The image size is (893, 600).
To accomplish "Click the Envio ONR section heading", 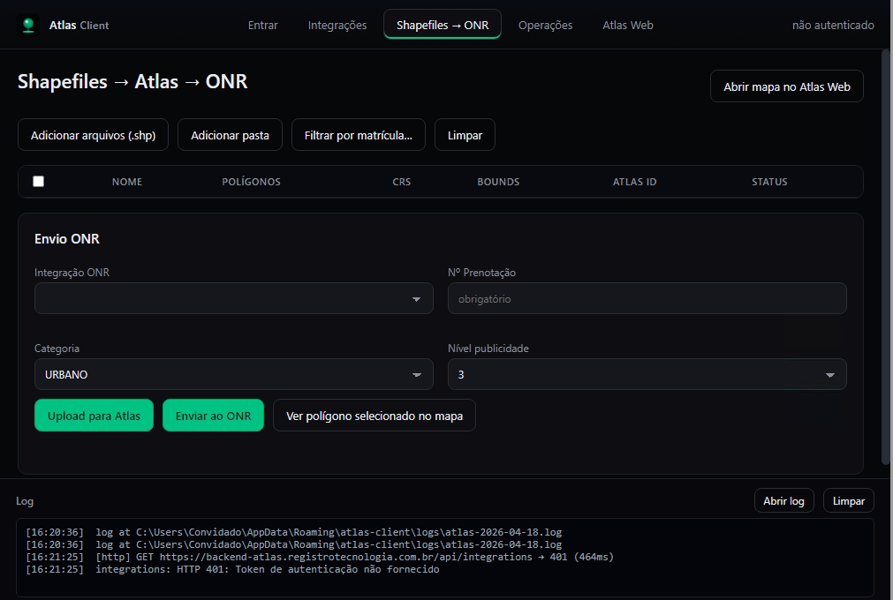I will click(x=66, y=239).
